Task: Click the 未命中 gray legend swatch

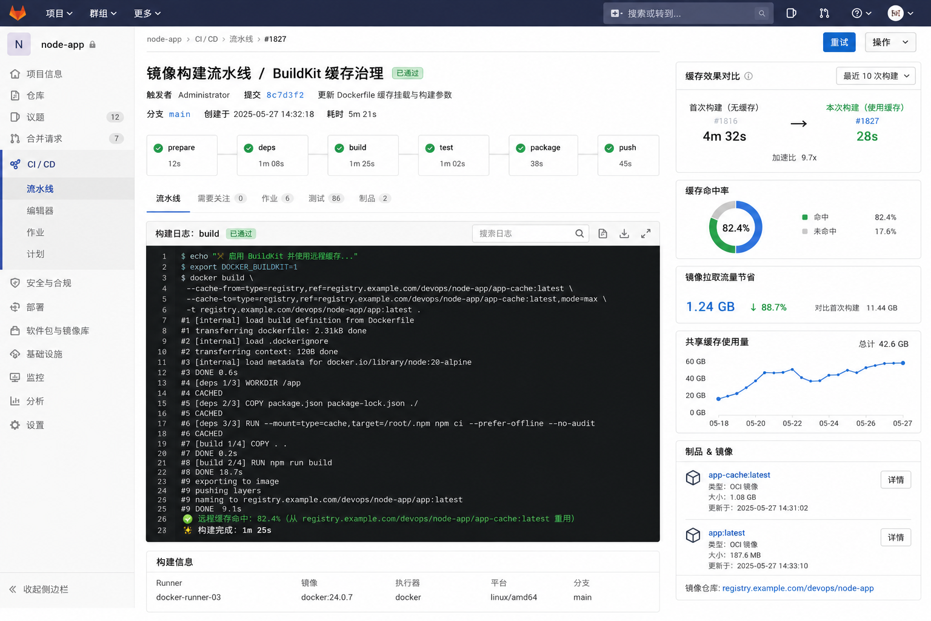Action: pyautogui.click(x=805, y=232)
